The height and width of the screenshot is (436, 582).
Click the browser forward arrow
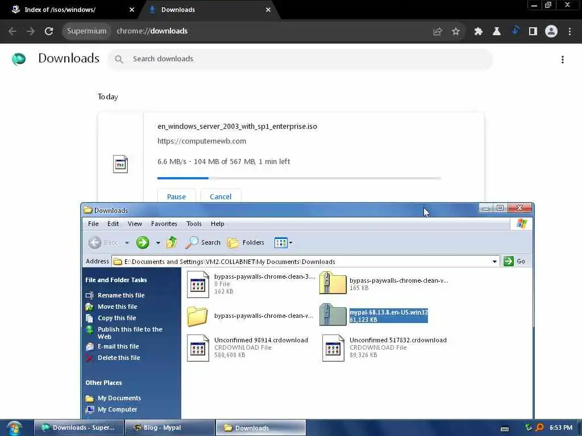point(31,31)
